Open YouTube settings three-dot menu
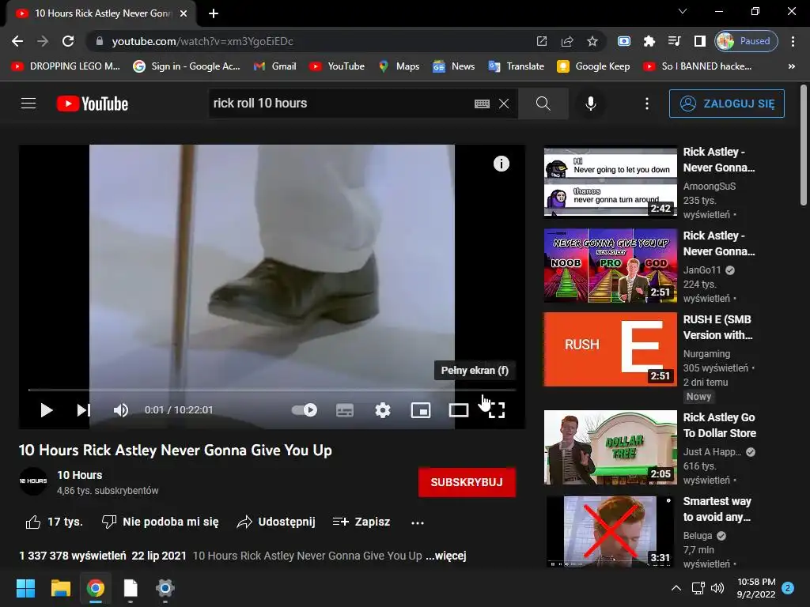This screenshot has width=810, height=607. click(x=647, y=104)
